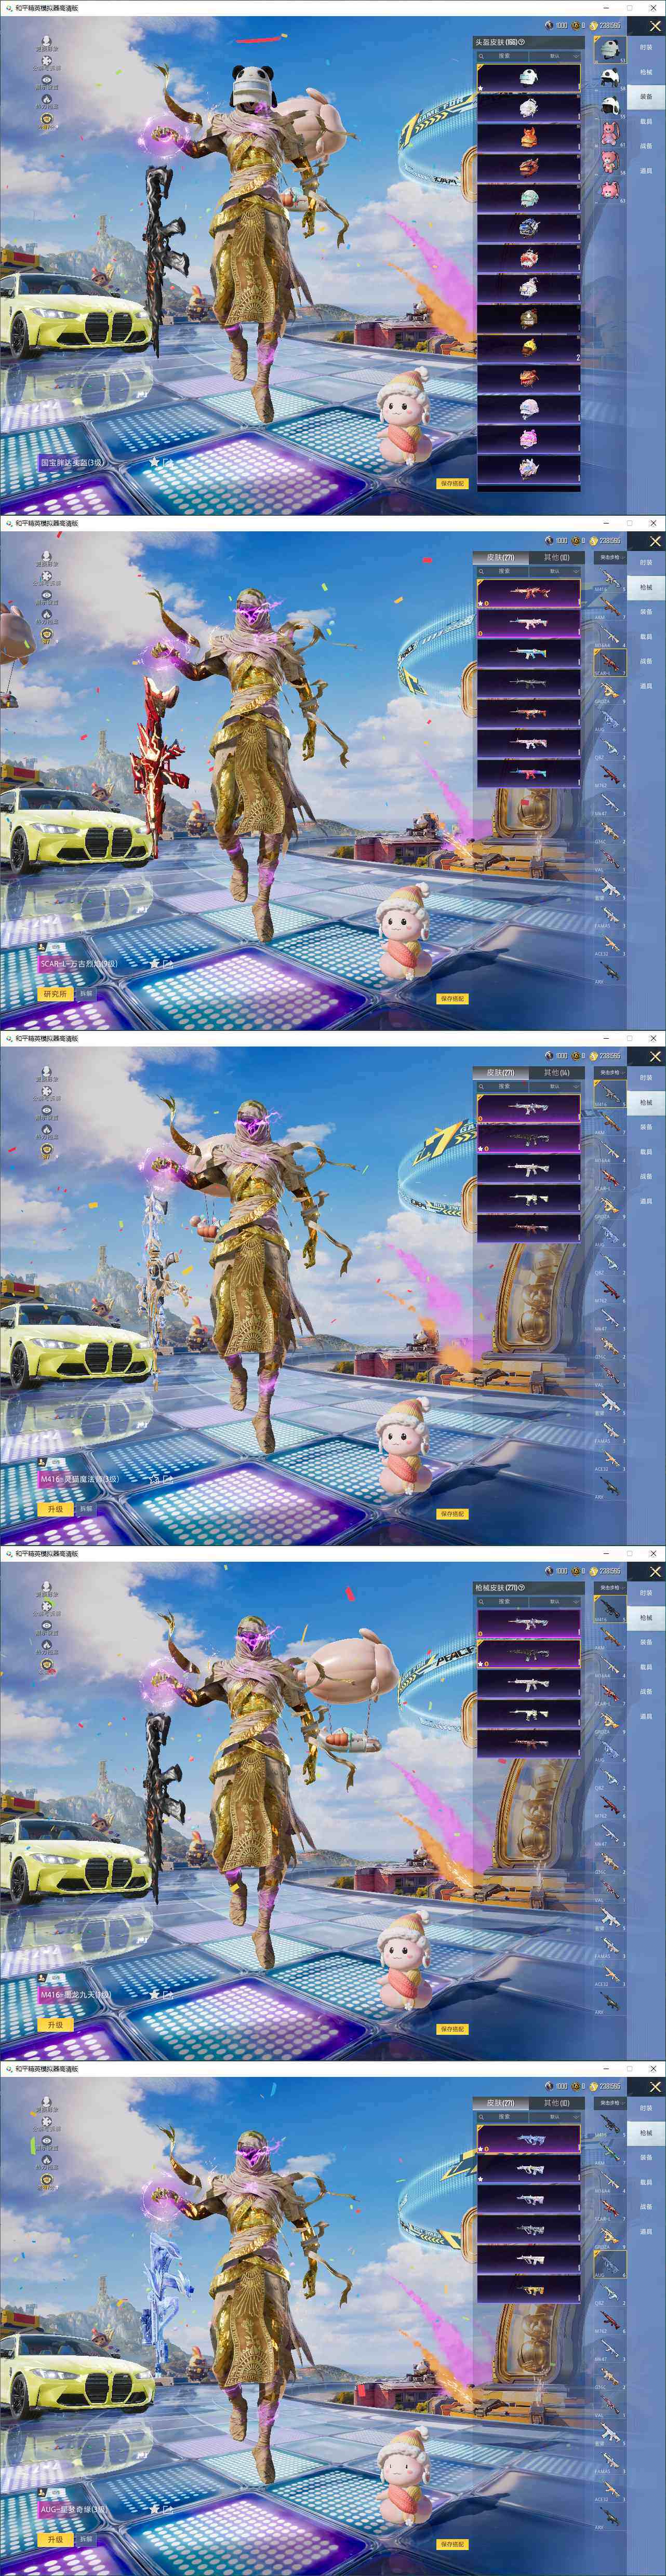This screenshot has height=2576, width=666.
Task: Open 其他(10) tab in the AUG window
Action: (x=556, y=2102)
